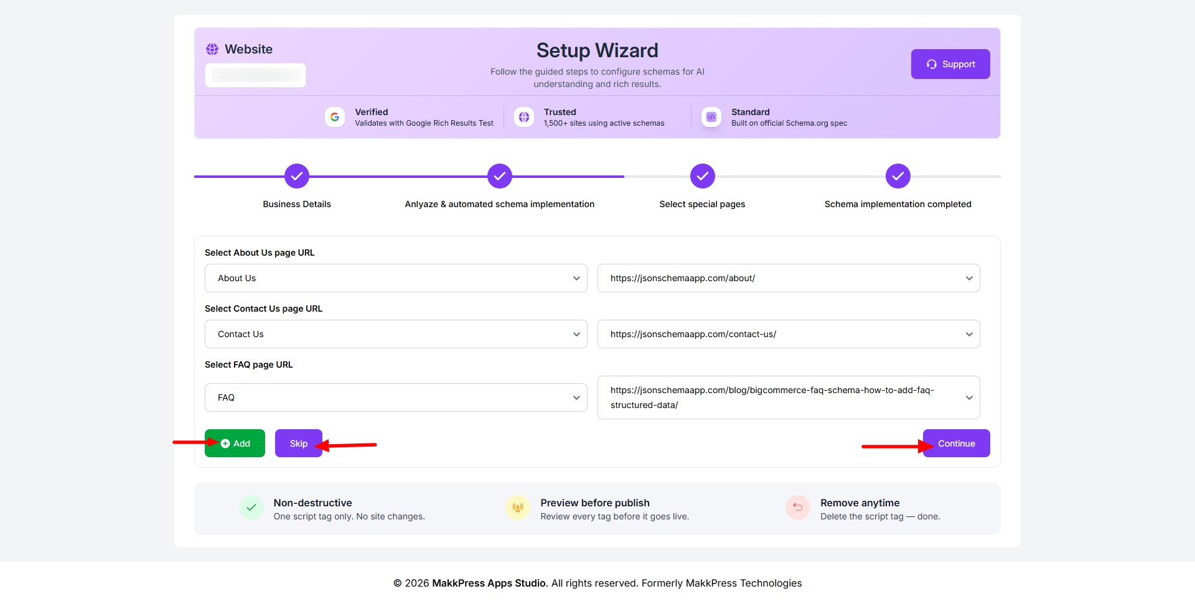Click the Remove anytime undo icon

(798, 508)
